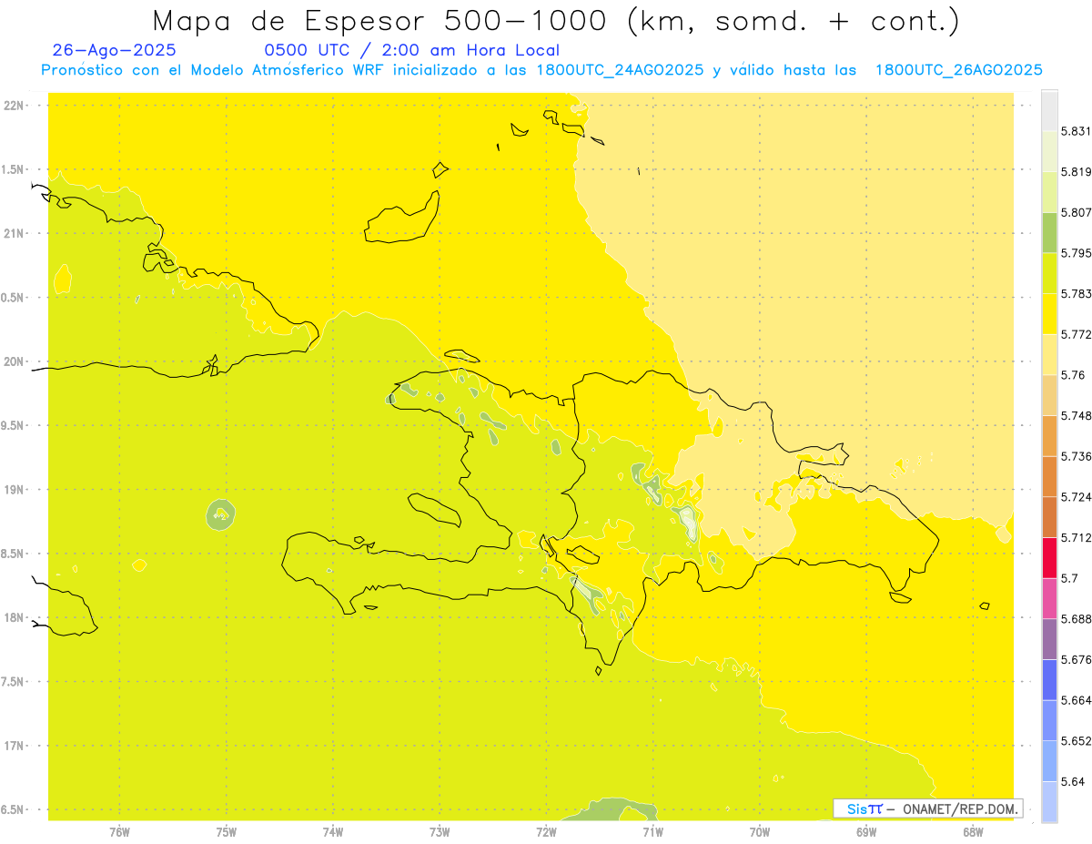
Task: Click the 70W longitude axis label
Action: pyautogui.click(x=759, y=832)
